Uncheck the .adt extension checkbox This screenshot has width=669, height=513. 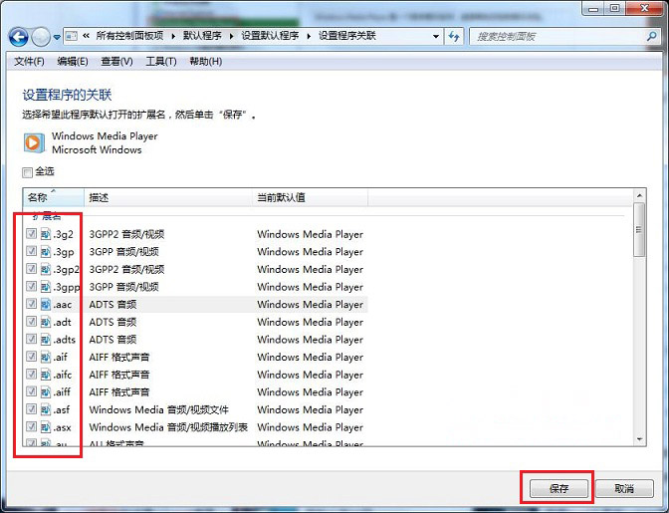pos(31,321)
